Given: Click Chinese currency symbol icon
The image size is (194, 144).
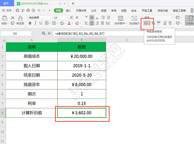Looking at the screenshot, I should point(146,23).
